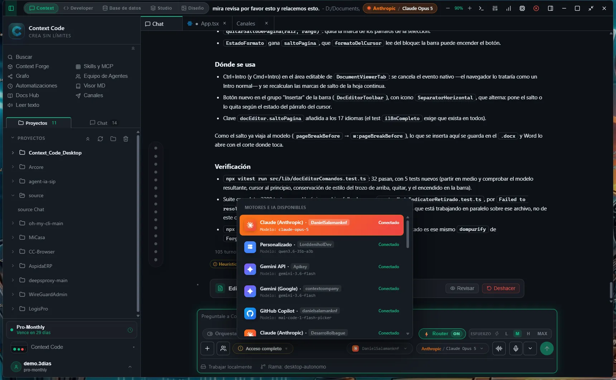This screenshot has height=380, width=616.
Task: Click the add attachment plus button
Action: (x=207, y=348)
